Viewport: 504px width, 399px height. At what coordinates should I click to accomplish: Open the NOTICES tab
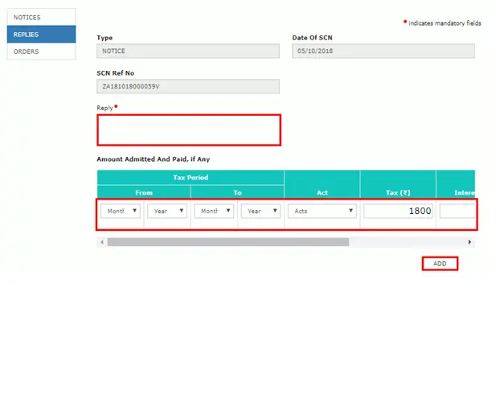tap(42, 17)
